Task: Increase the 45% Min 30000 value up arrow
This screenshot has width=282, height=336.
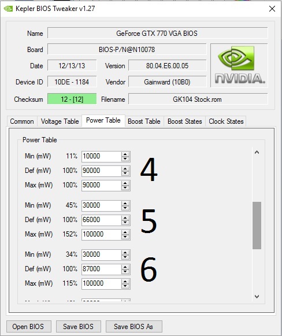Action: click(125, 203)
